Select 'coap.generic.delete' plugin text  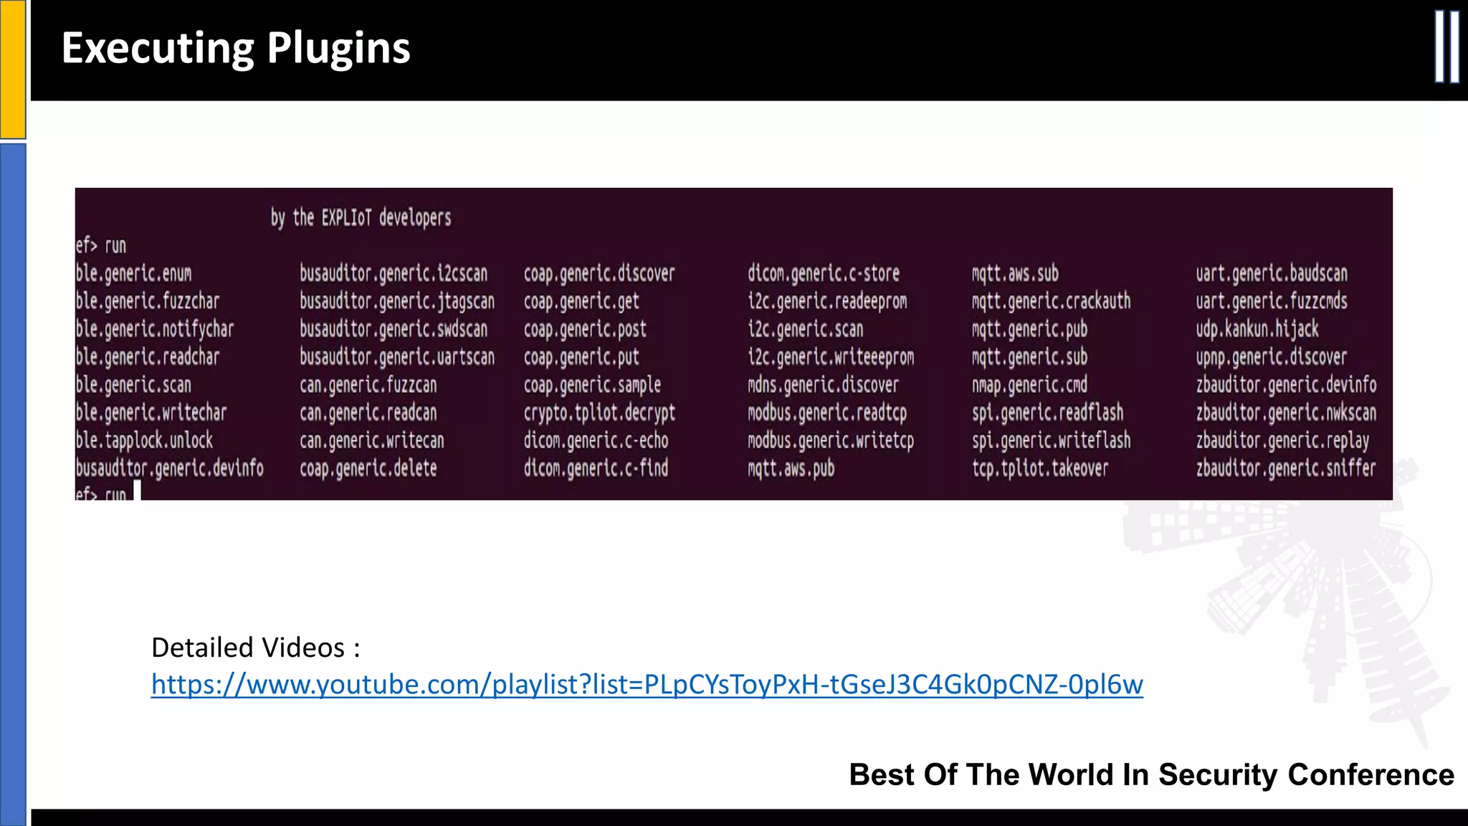(x=368, y=468)
